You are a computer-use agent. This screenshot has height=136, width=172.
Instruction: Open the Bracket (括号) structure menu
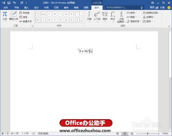(x=131, y=13)
